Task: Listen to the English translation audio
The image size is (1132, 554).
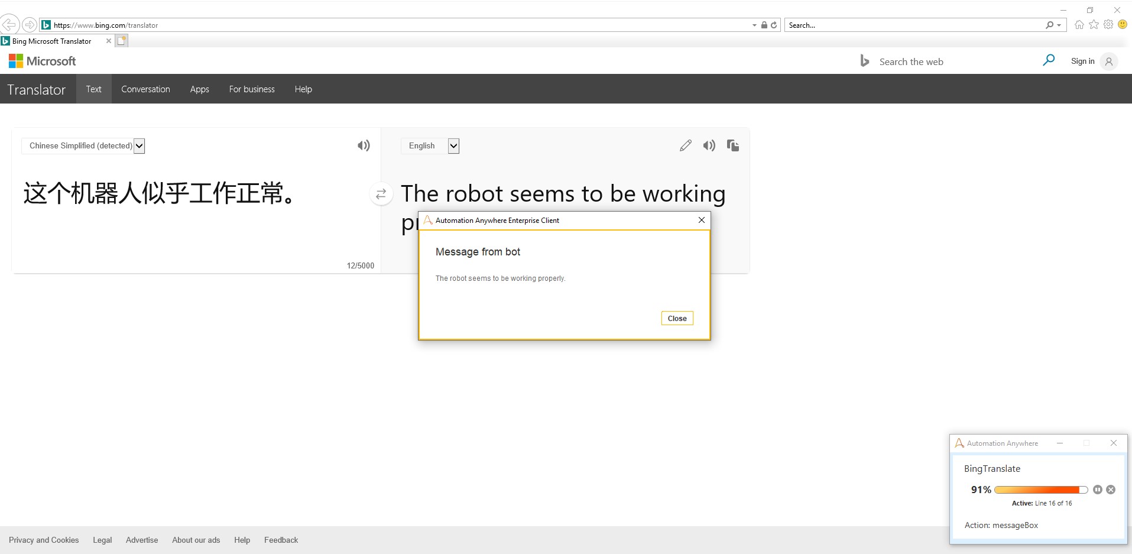Action: [x=709, y=145]
